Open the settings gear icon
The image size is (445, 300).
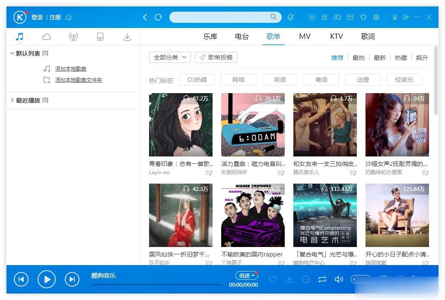[376, 17]
